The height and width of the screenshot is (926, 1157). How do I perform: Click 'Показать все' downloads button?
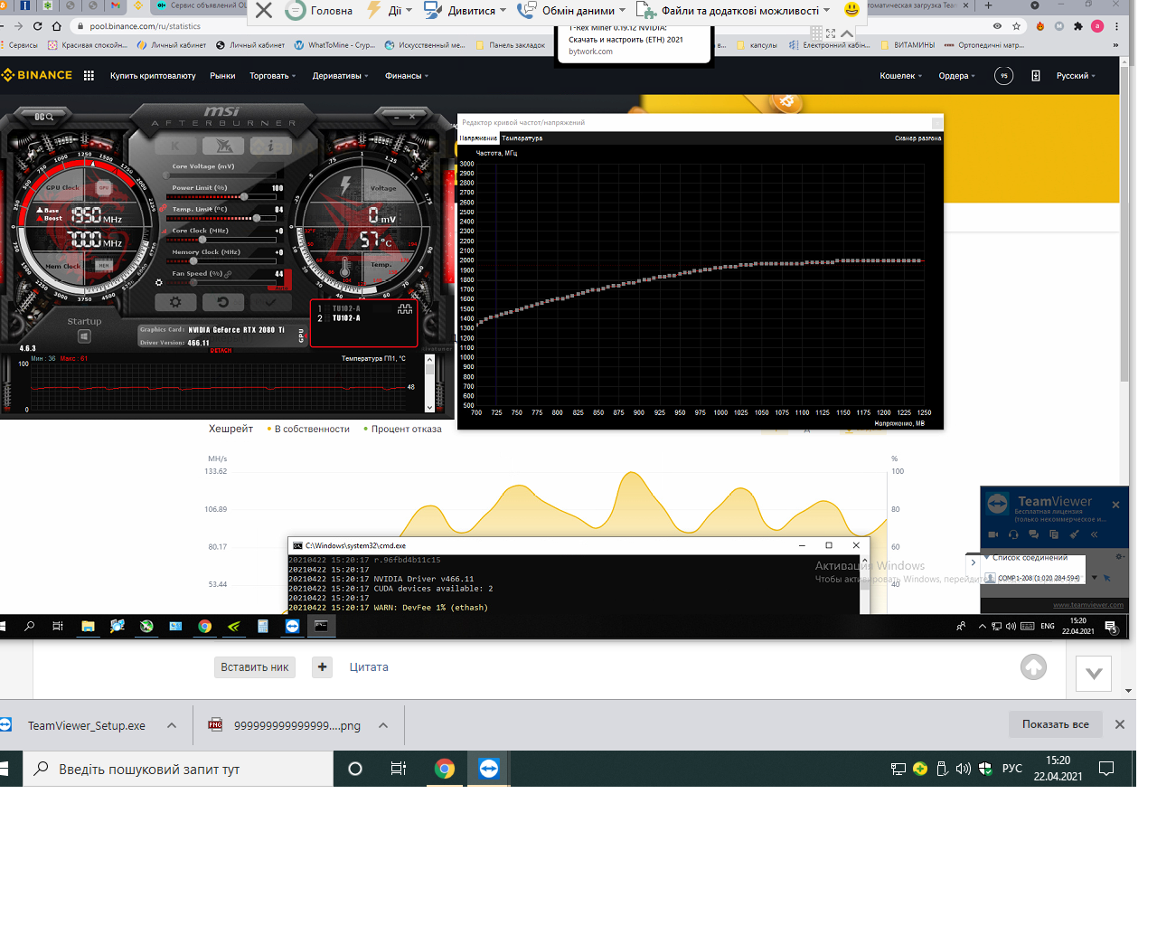point(1055,724)
